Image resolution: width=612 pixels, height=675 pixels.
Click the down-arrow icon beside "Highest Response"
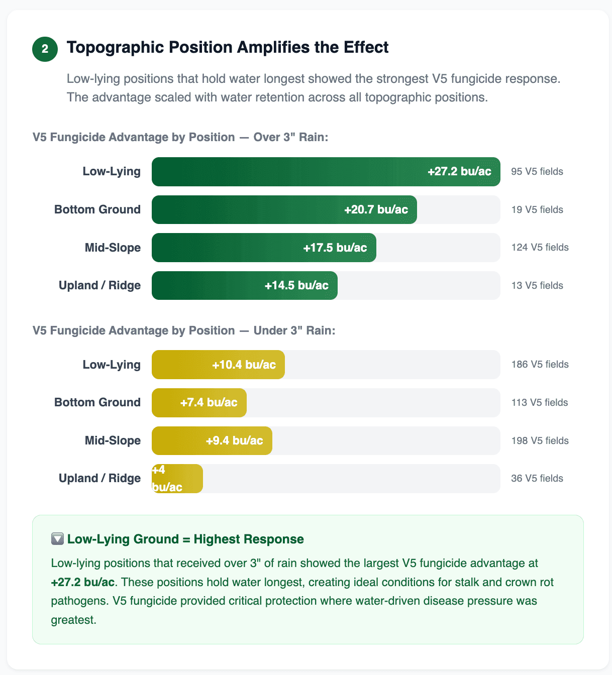(x=57, y=539)
